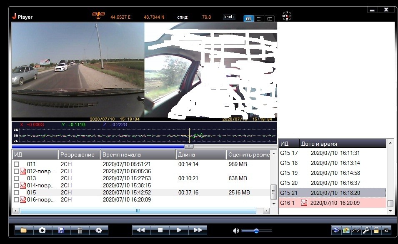Click the playback progress bar thumb
The height and width of the screenshot is (244, 398).
(189, 146)
